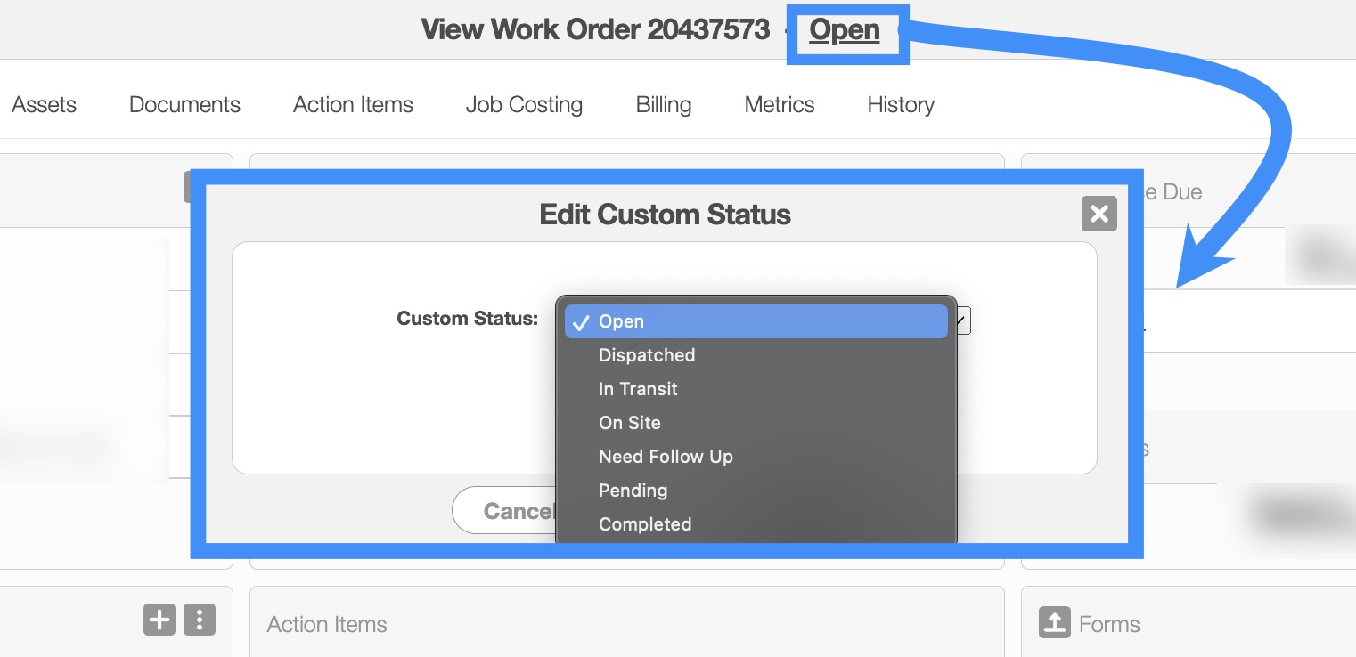Choose the checked Open option in status list
This screenshot has width=1356, height=657.
click(x=756, y=321)
